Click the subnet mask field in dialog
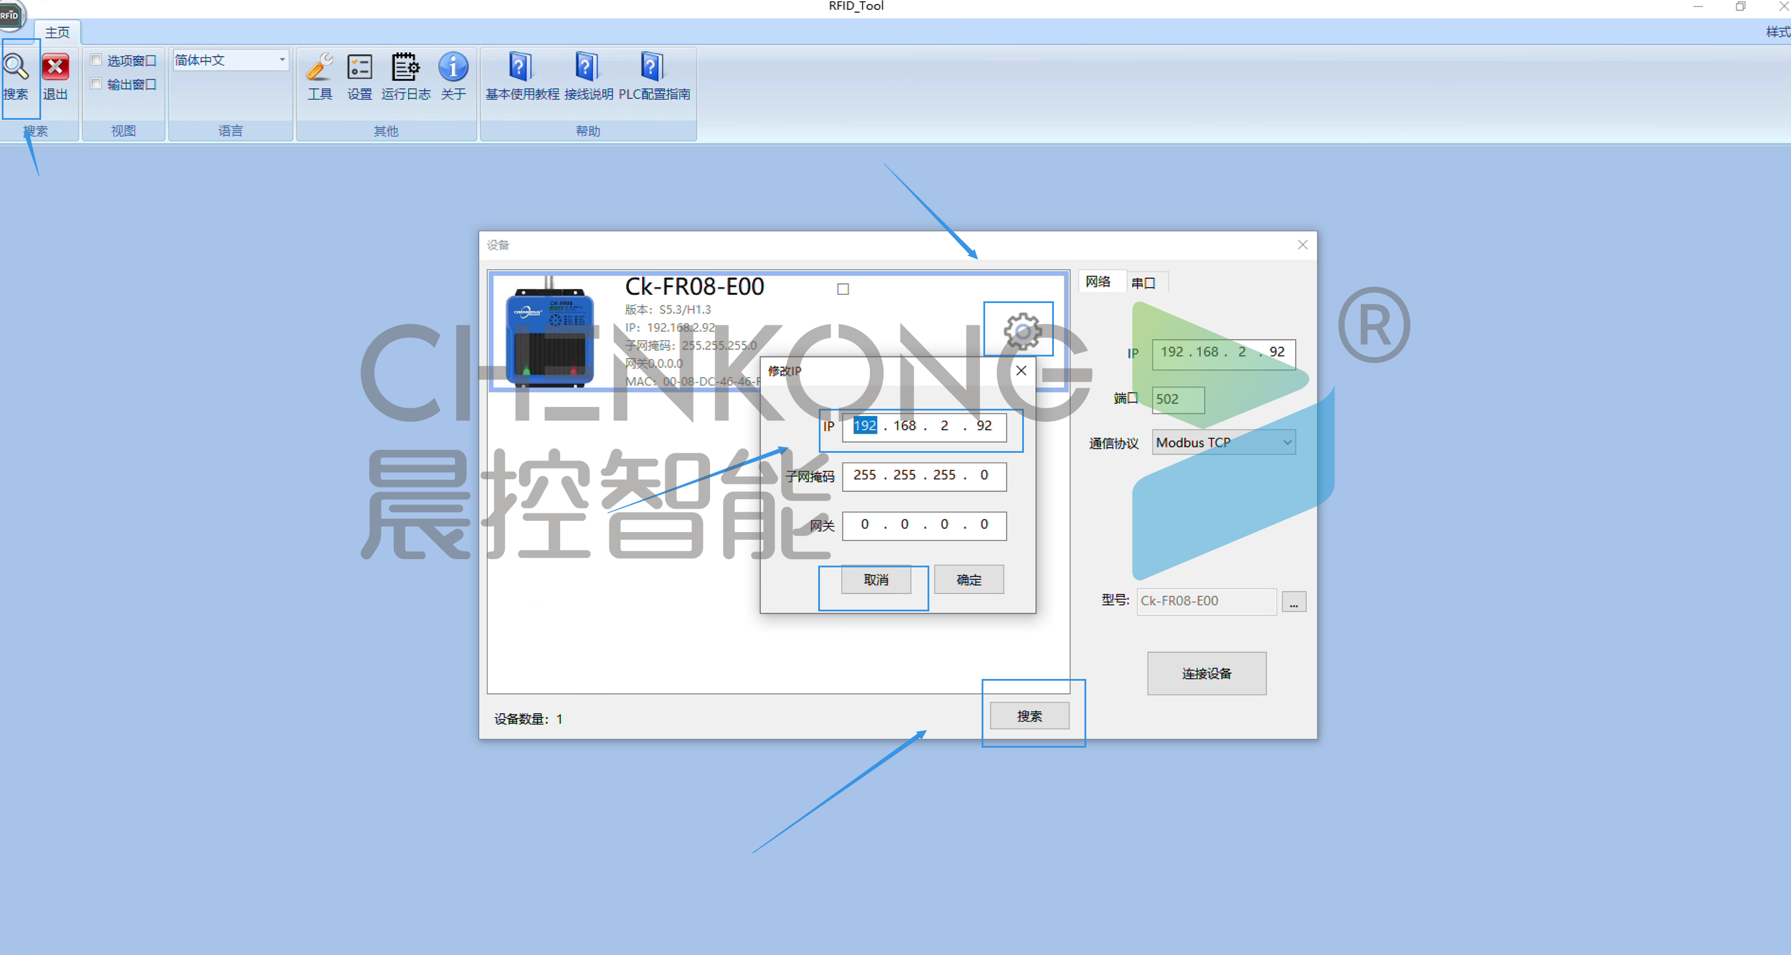The width and height of the screenshot is (1791, 955). 924,476
